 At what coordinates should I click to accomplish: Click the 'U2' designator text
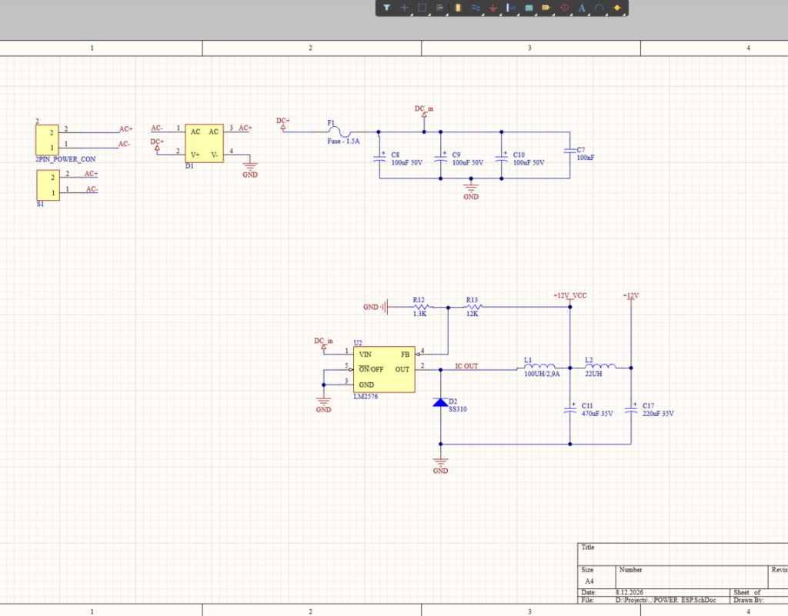click(x=358, y=343)
